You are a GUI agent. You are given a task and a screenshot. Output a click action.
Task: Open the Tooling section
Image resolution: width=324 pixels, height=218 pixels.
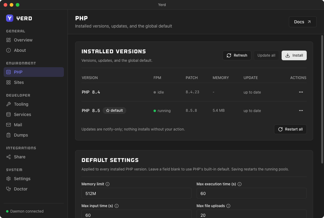coord(34,104)
